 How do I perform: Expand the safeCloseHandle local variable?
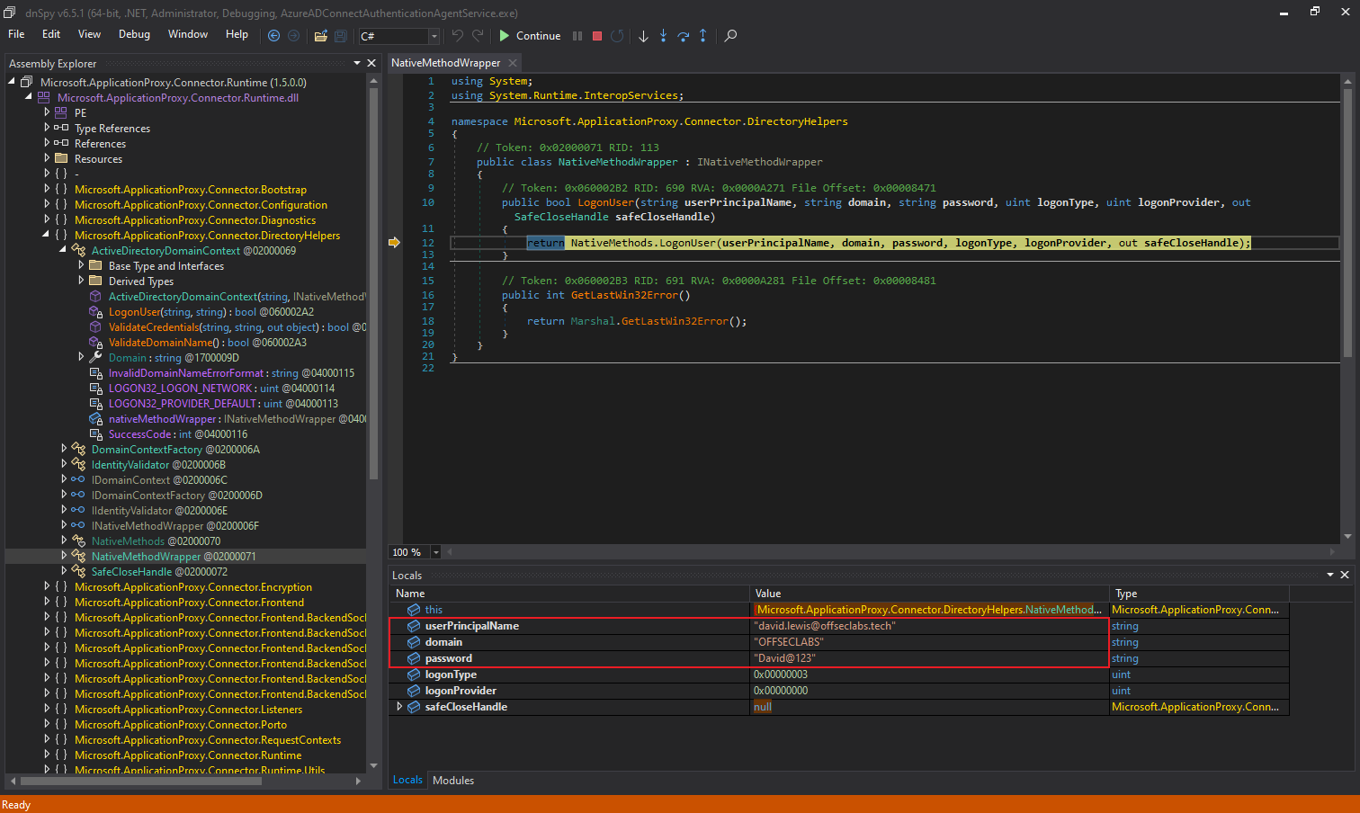[399, 707]
